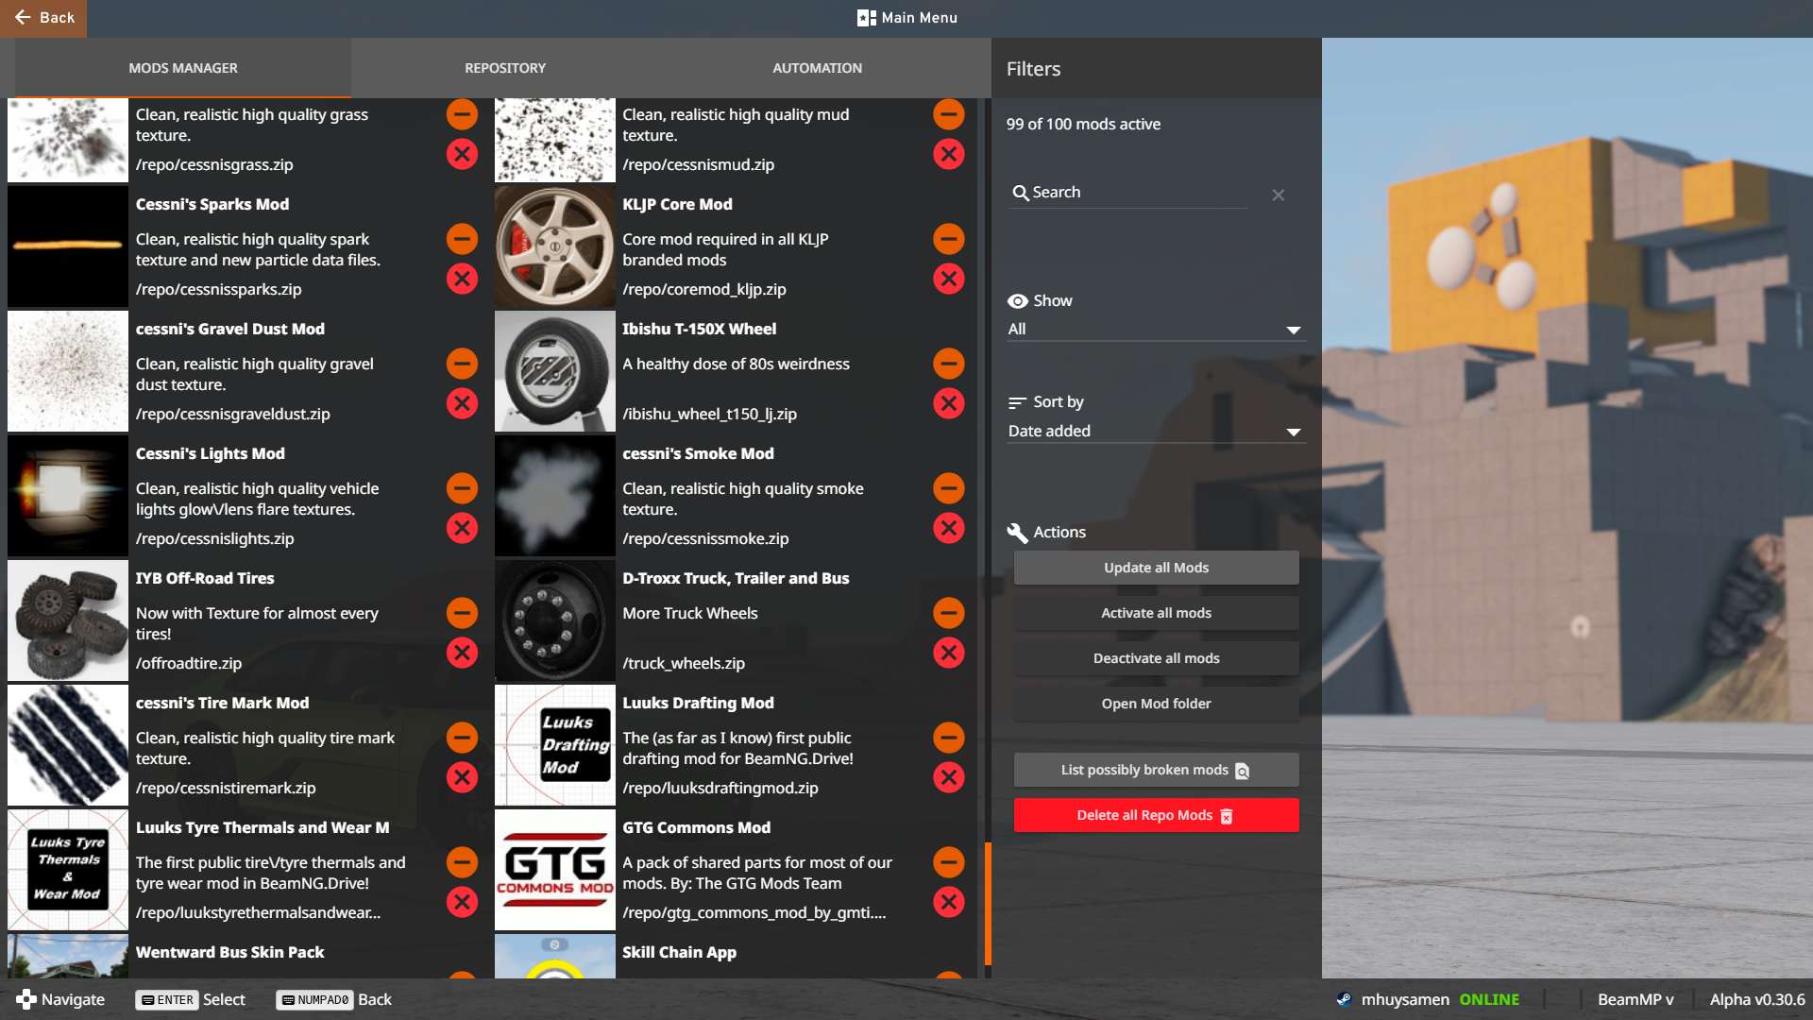Click the Main Menu icon
Viewport: 1813px width, 1020px height.
pyautogui.click(x=866, y=18)
